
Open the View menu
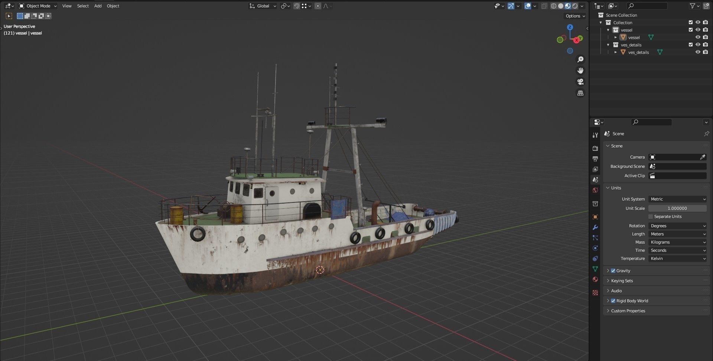click(67, 6)
